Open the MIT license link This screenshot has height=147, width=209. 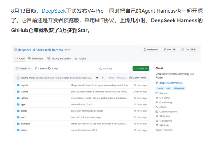coord(165,98)
